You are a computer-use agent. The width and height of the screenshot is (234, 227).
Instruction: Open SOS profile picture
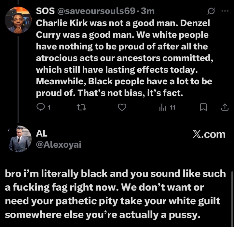point(18,20)
